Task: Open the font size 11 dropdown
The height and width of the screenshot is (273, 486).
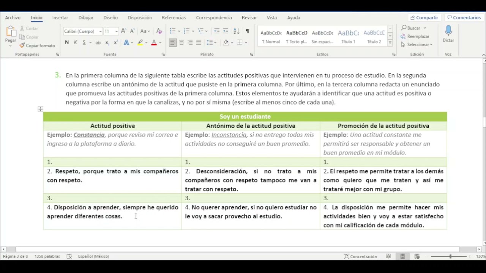Action: (116, 31)
